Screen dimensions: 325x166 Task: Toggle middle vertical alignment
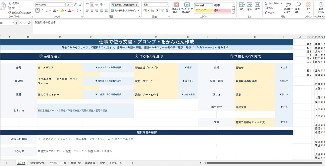92,5
